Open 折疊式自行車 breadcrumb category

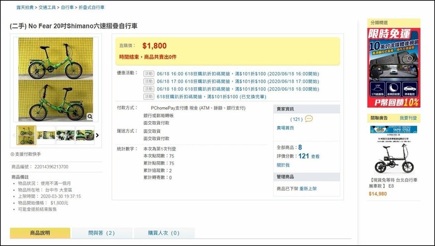point(91,7)
